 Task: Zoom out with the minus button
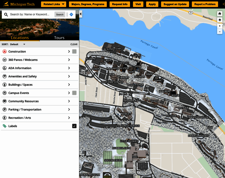coord(220,31)
